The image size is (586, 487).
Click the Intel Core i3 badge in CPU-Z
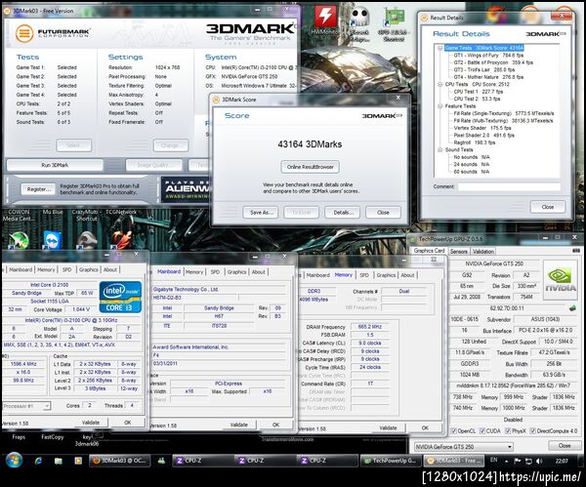[x=120, y=297]
